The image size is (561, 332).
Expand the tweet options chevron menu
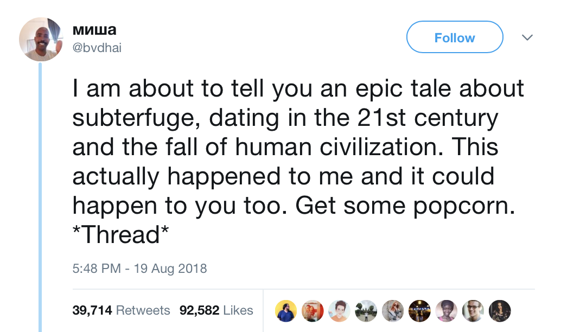point(526,37)
